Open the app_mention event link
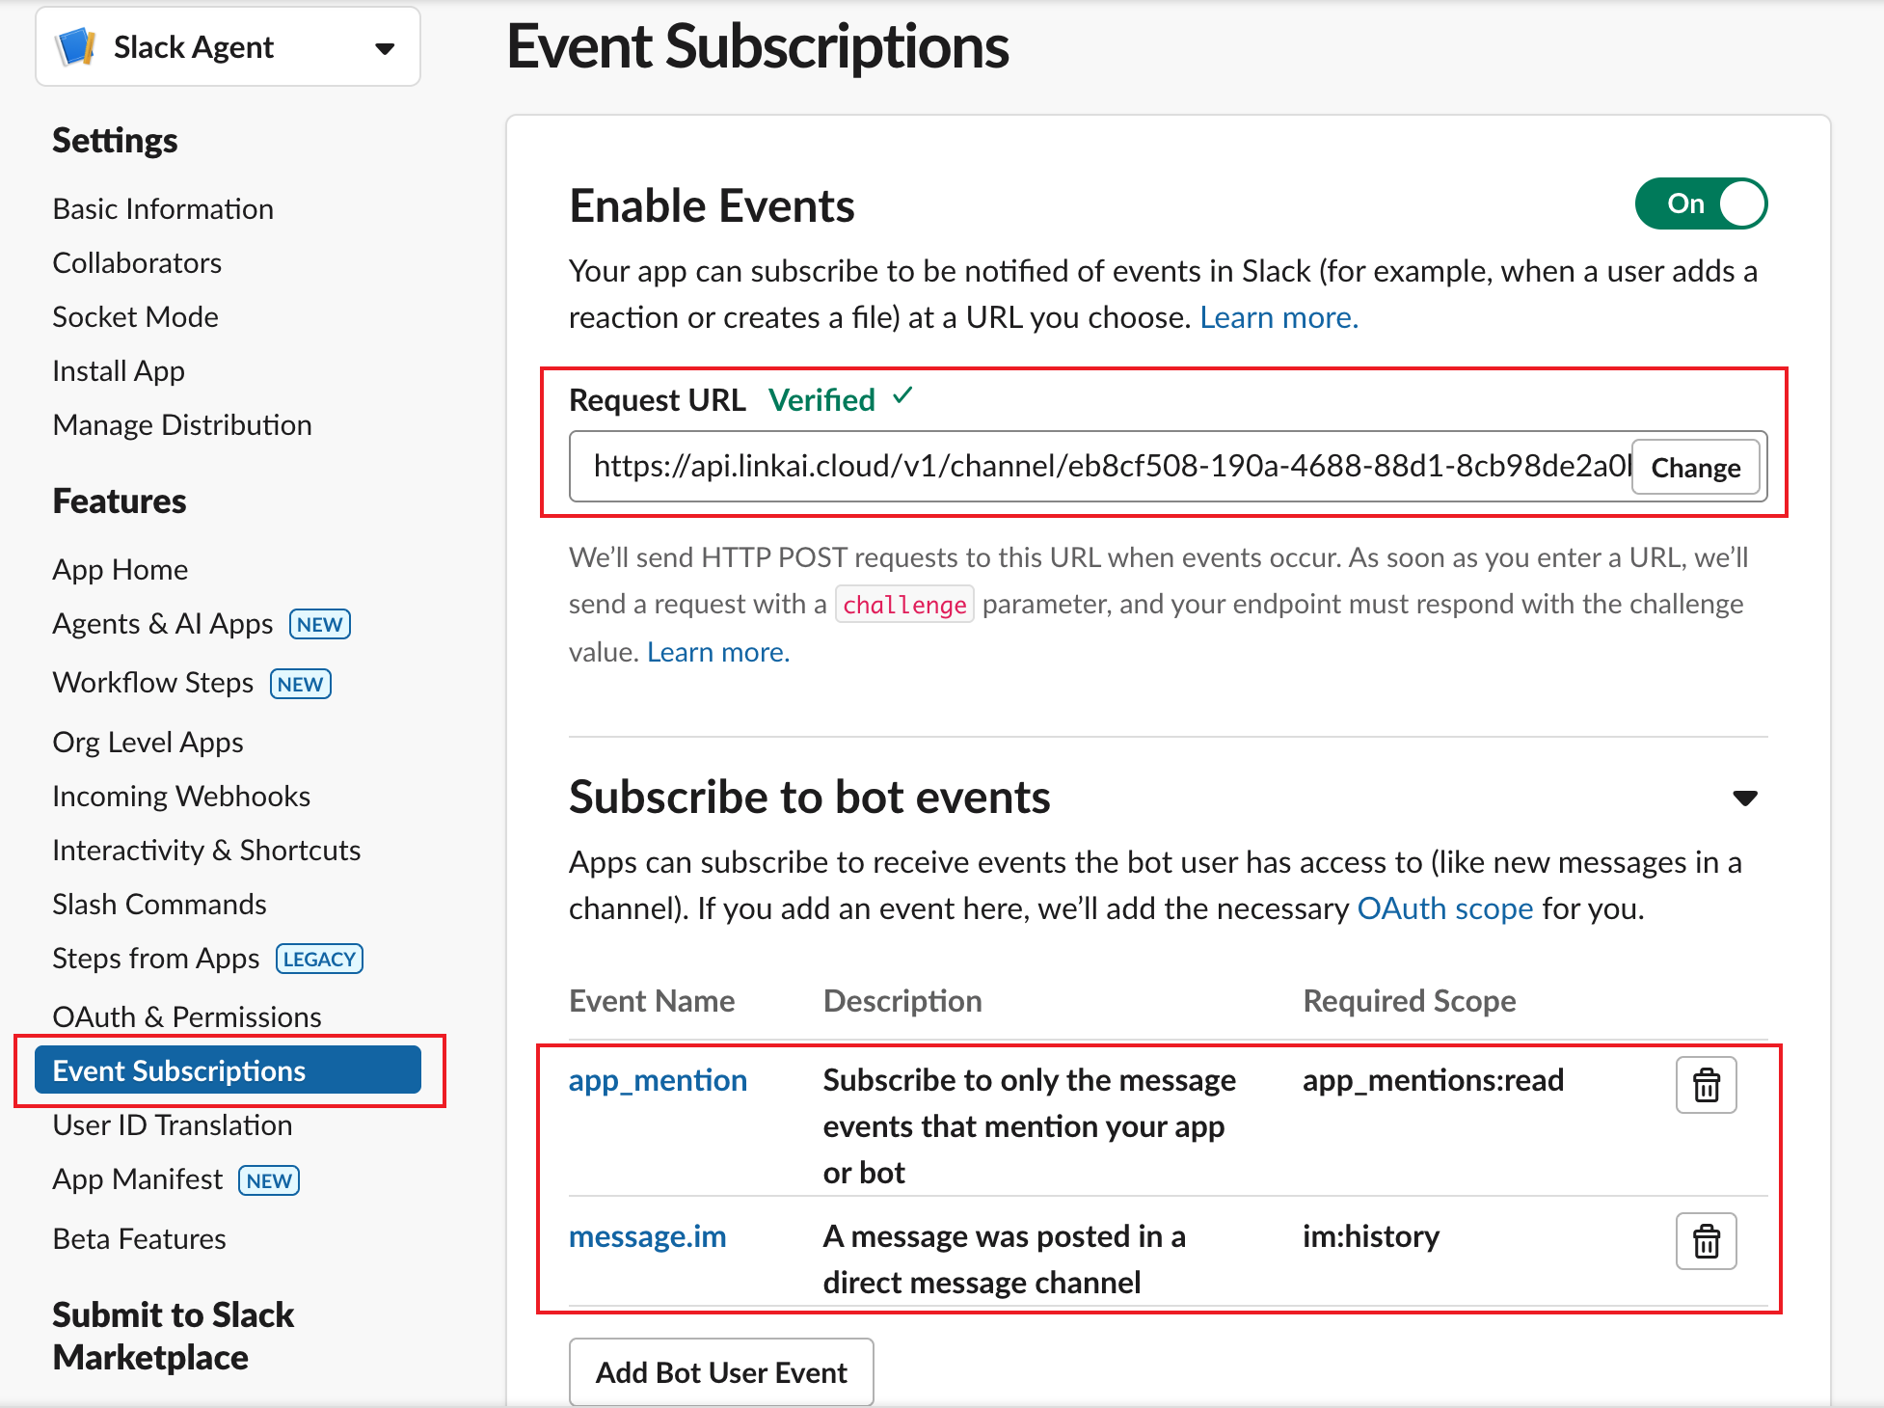The height and width of the screenshot is (1408, 1884). pyautogui.click(x=658, y=1081)
